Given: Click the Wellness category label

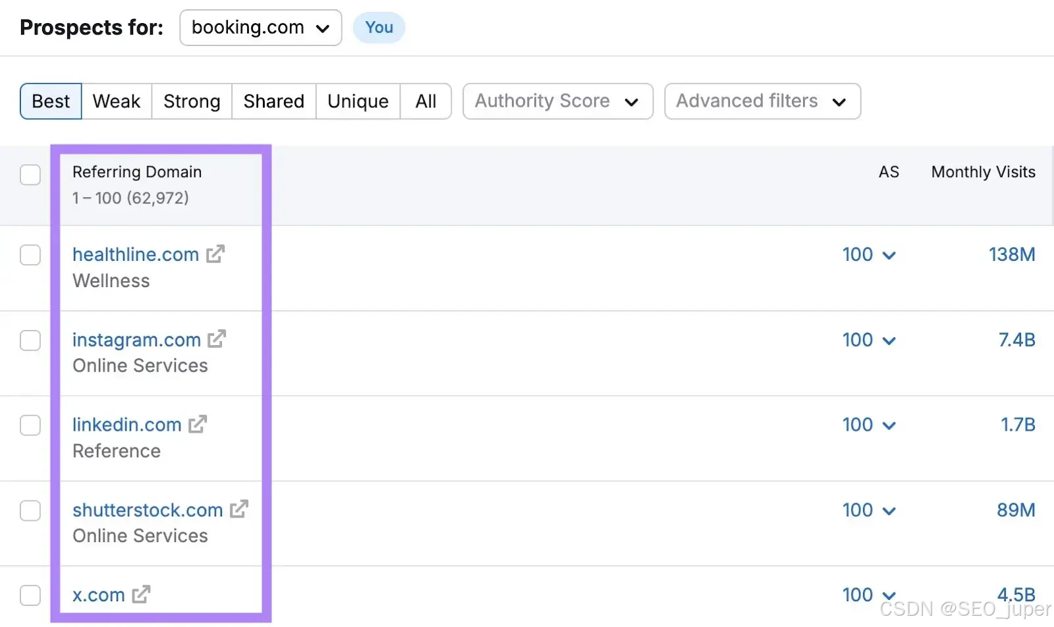Looking at the screenshot, I should coord(111,281).
